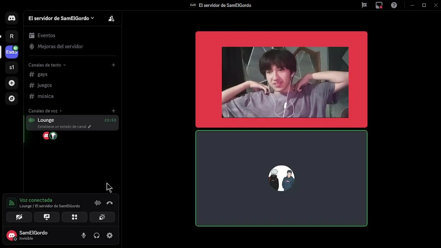The height and width of the screenshot is (248, 441).
Task: Click the red avatar under Lounge
Action: click(x=46, y=136)
